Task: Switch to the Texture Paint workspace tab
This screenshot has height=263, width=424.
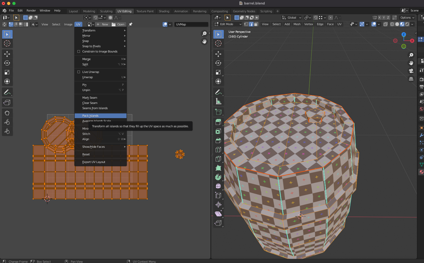Action: click(x=145, y=11)
